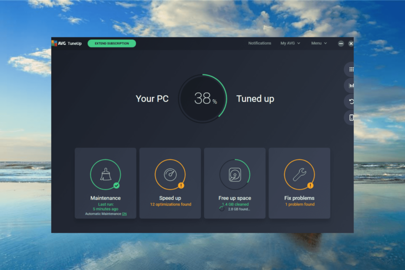The height and width of the screenshot is (270, 405).
Task: Click the mobile device sidebar icon
Action: [351, 118]
